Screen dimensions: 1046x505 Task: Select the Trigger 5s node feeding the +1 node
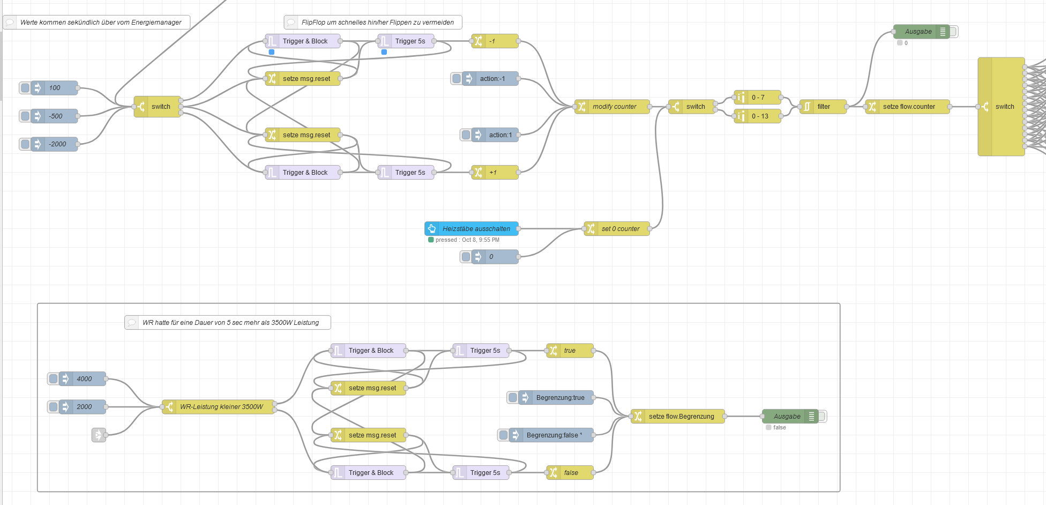pyautogui.click(x=406, y=173)
